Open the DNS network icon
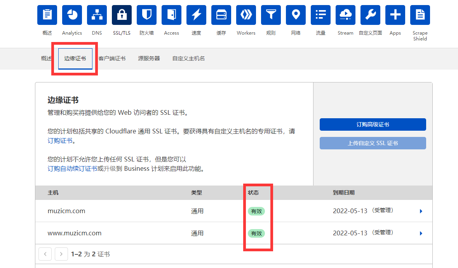Screen dimensions: 458x268 pos(97,15)
